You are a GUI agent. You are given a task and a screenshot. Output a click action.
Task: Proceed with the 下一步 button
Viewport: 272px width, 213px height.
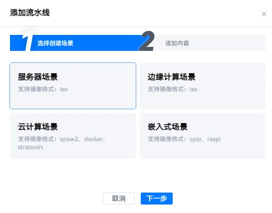pyautogui.click(x=157, y=199)
